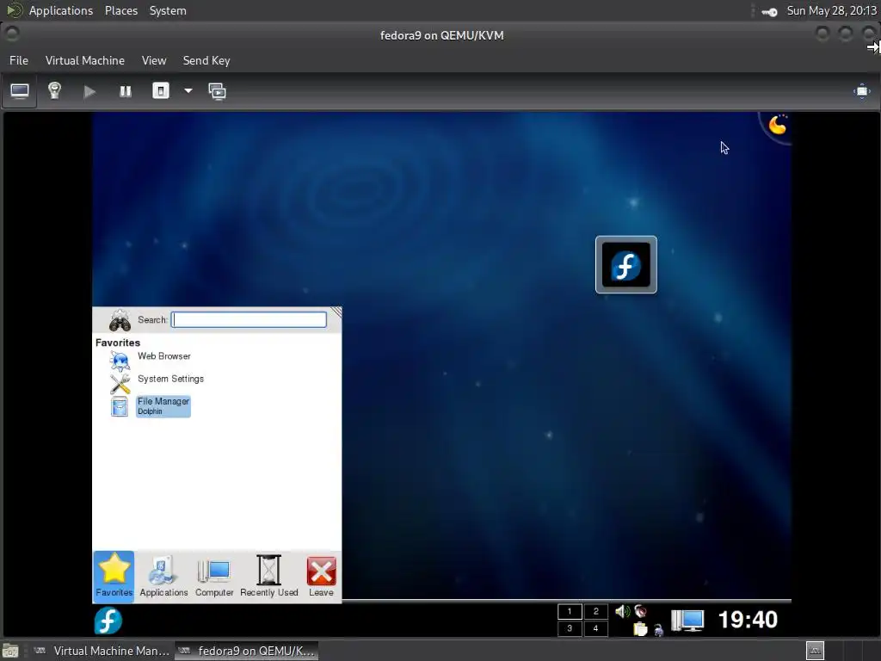Click the Kickoff menu resize corner handle

[336, 312]
